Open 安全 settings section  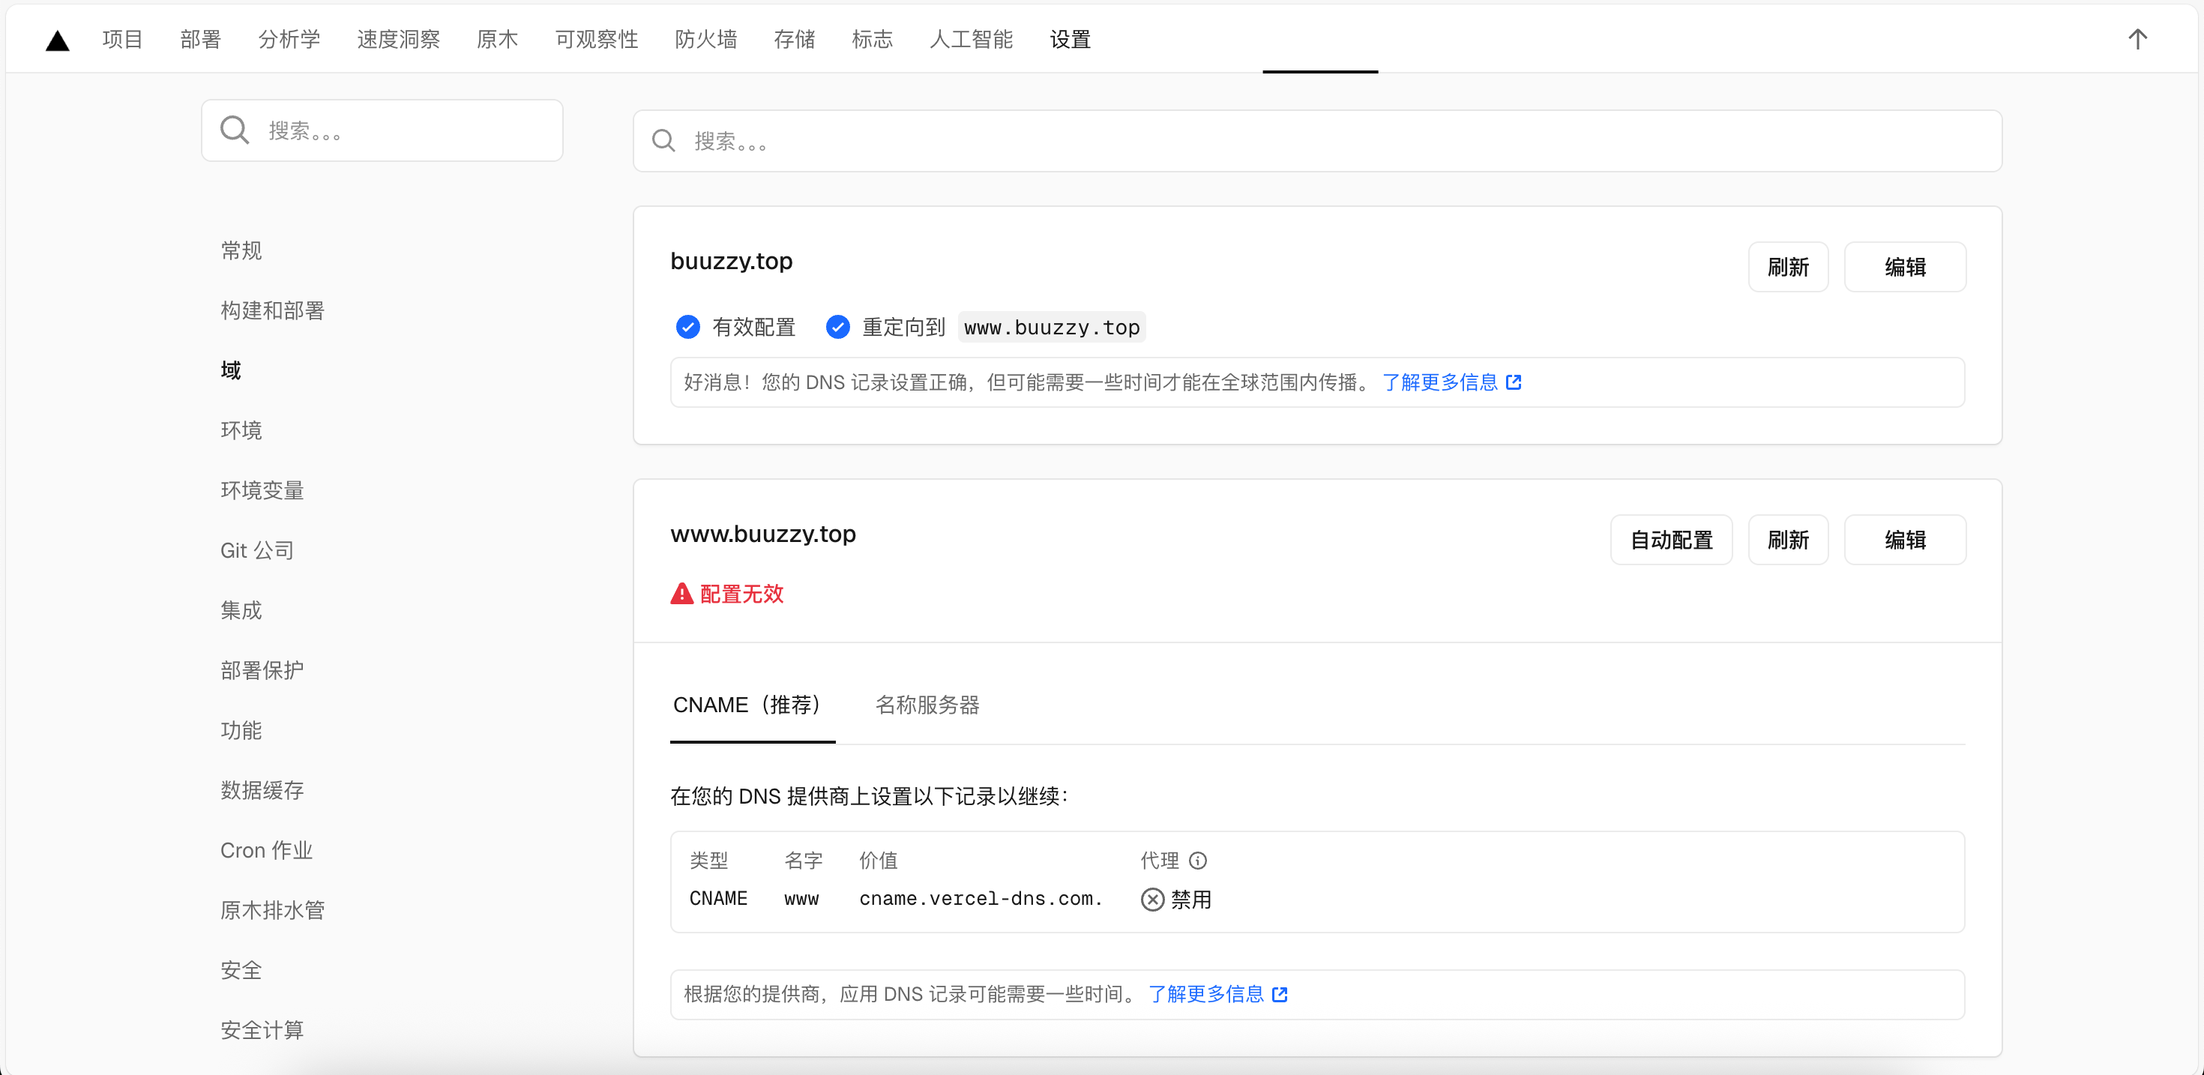click(x=241, y=970)
